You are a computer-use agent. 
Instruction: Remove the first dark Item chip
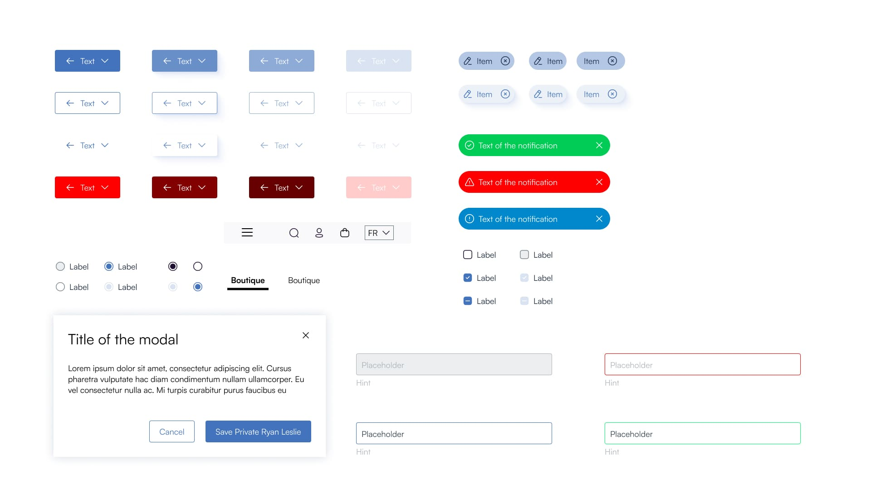tap(505, 61)
